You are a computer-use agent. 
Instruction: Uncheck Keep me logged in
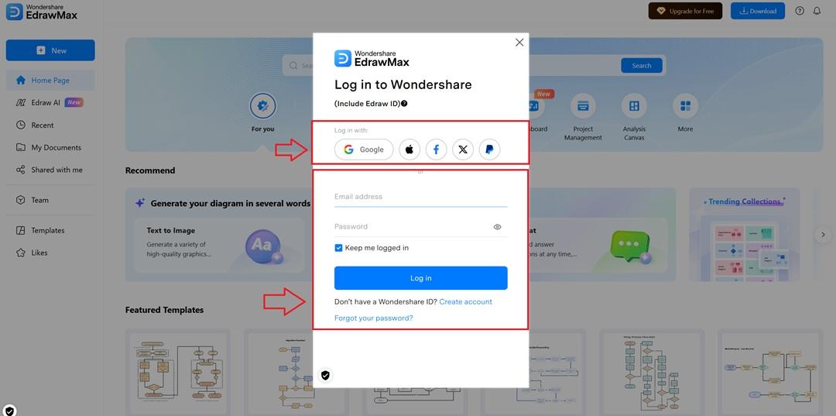tap(338, 248)
